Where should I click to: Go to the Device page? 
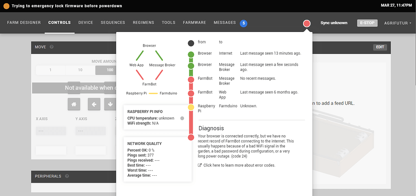[86, 23]
